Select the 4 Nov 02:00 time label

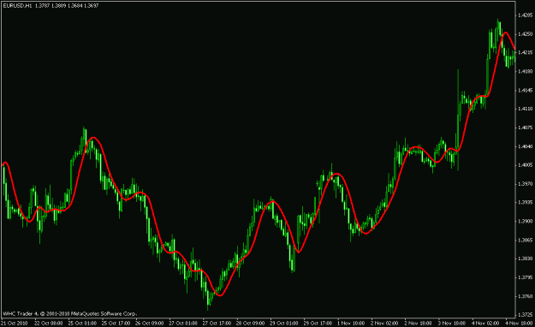485,323
